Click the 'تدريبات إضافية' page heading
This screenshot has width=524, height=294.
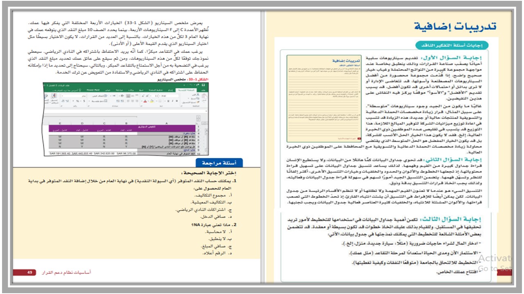pyautogui.click(x=455, y=26)
